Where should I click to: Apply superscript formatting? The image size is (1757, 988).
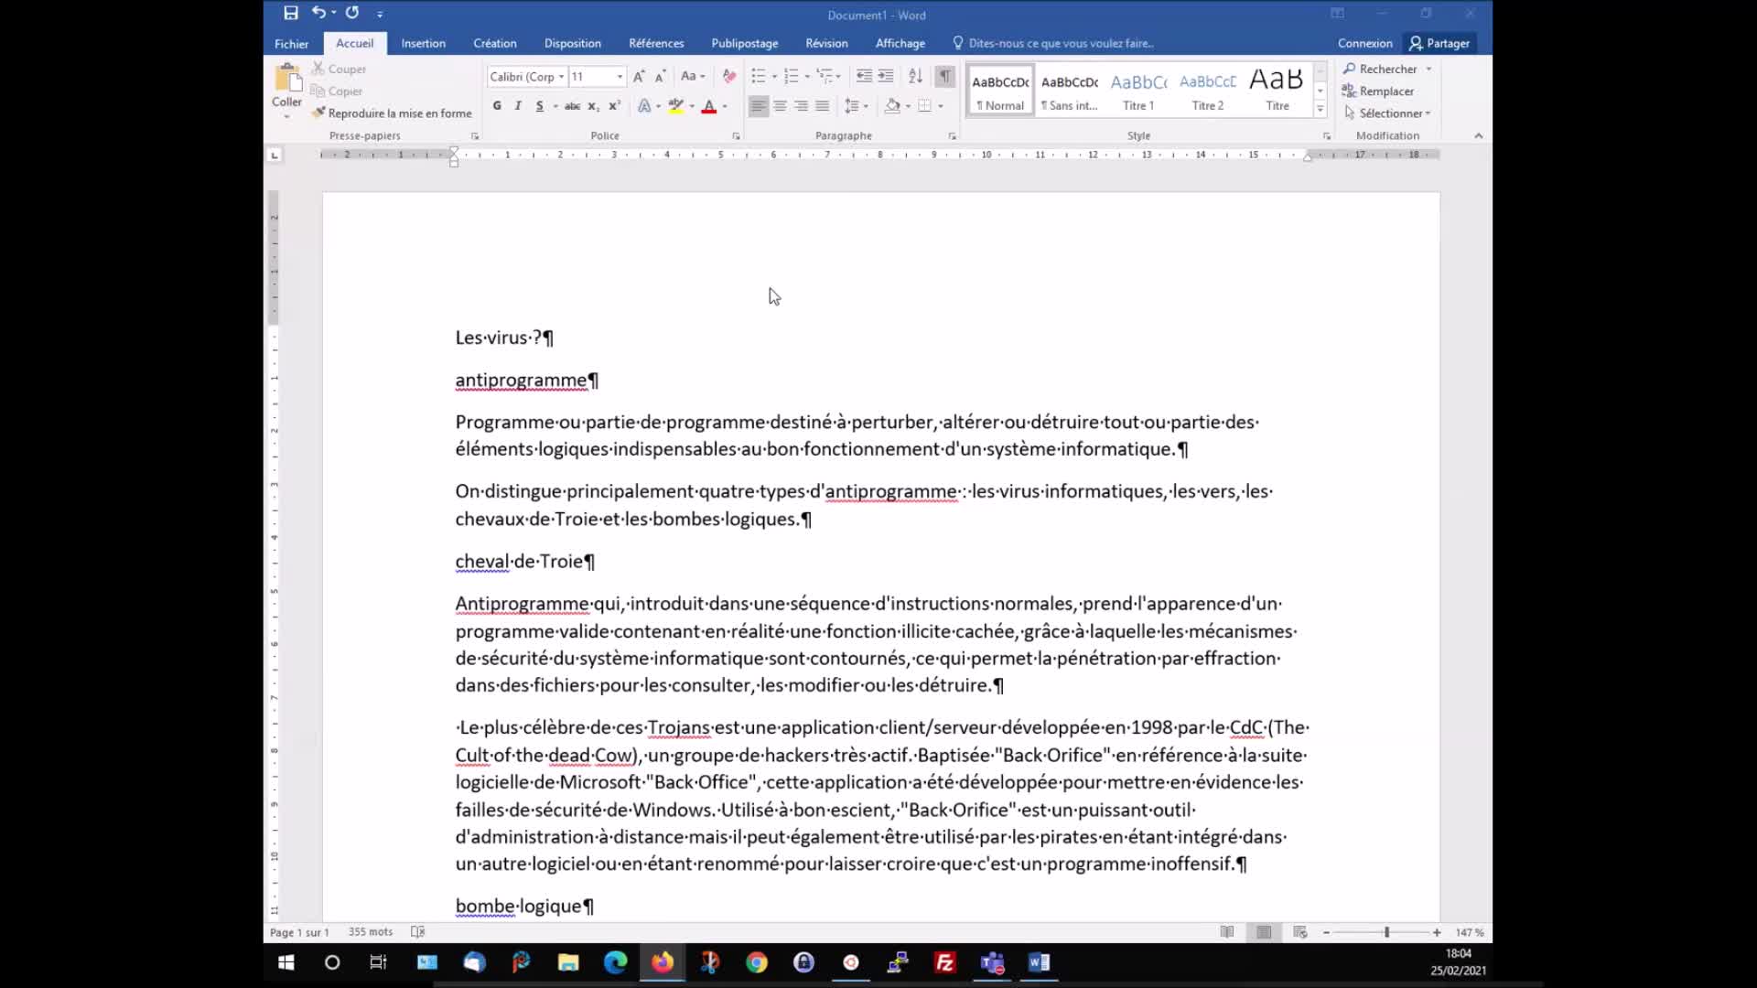[x=615, y=106]
